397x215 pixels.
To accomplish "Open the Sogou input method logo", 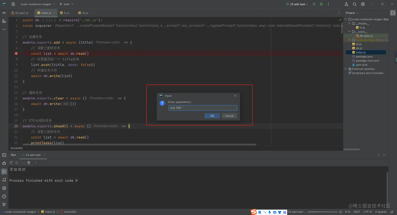I will [x=253, y=212].
